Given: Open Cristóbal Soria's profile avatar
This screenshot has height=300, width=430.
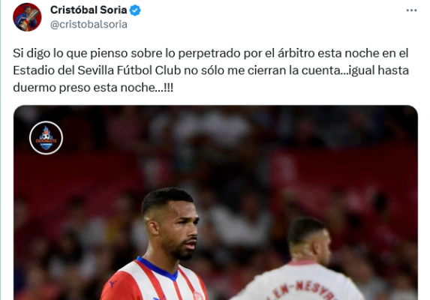Looking at the screenshot, I should (x=27, y=17).
